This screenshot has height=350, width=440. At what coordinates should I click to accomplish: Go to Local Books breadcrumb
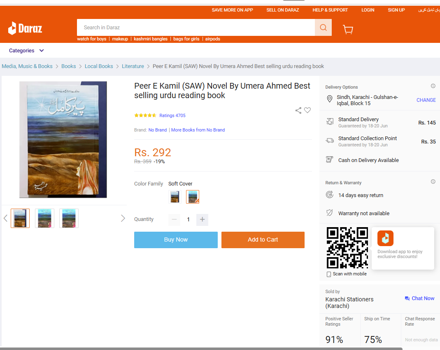[x=99, y=66]
